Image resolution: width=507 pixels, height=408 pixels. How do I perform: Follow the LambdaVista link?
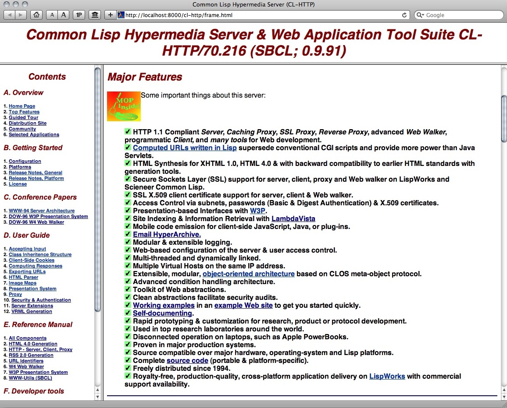[293, 218]
